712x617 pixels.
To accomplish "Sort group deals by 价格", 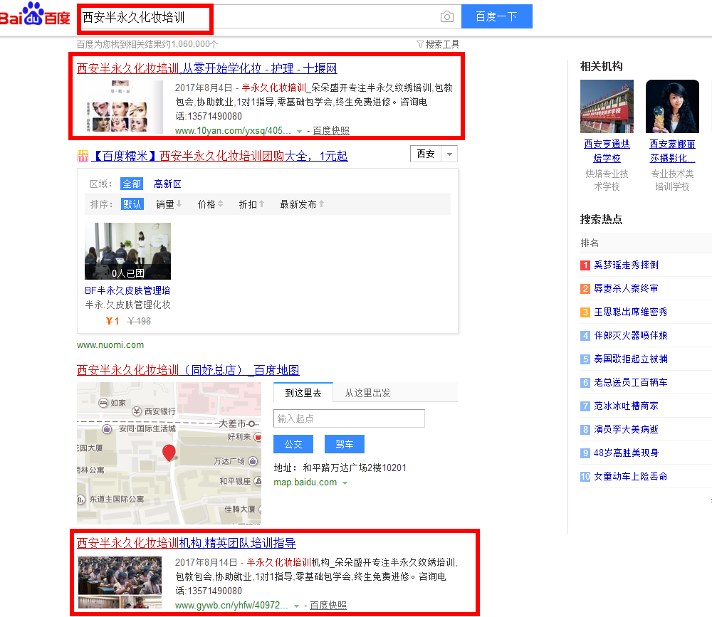I will tap(210, 204).
